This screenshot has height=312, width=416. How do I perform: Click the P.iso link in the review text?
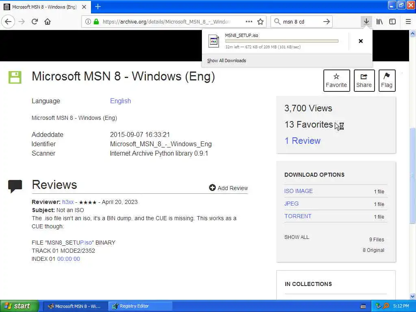click(86, 243)
